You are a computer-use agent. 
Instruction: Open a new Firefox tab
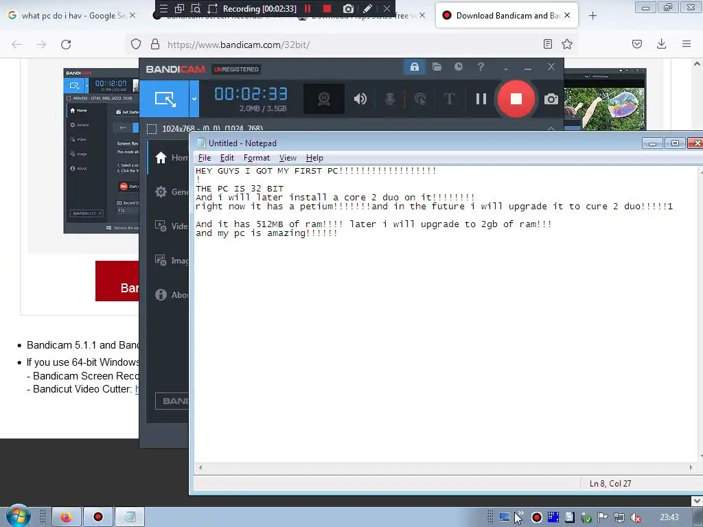point(592,16)
